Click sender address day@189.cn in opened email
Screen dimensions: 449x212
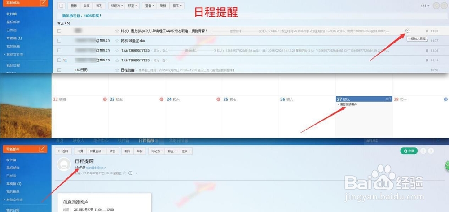[96, 168]
